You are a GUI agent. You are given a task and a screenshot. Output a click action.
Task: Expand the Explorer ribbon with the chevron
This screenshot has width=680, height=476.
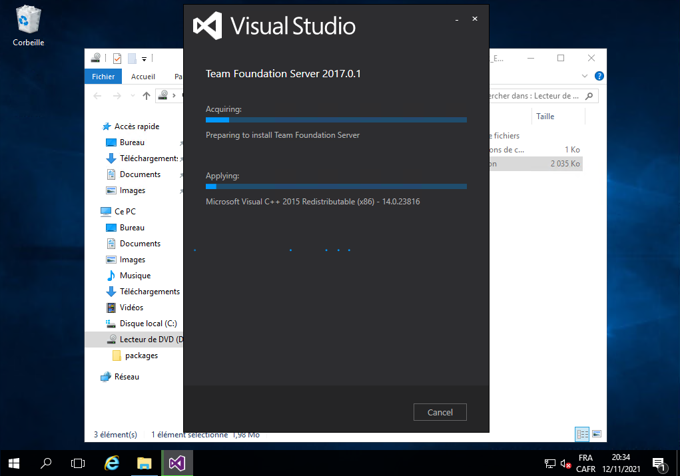pos(585,76)
